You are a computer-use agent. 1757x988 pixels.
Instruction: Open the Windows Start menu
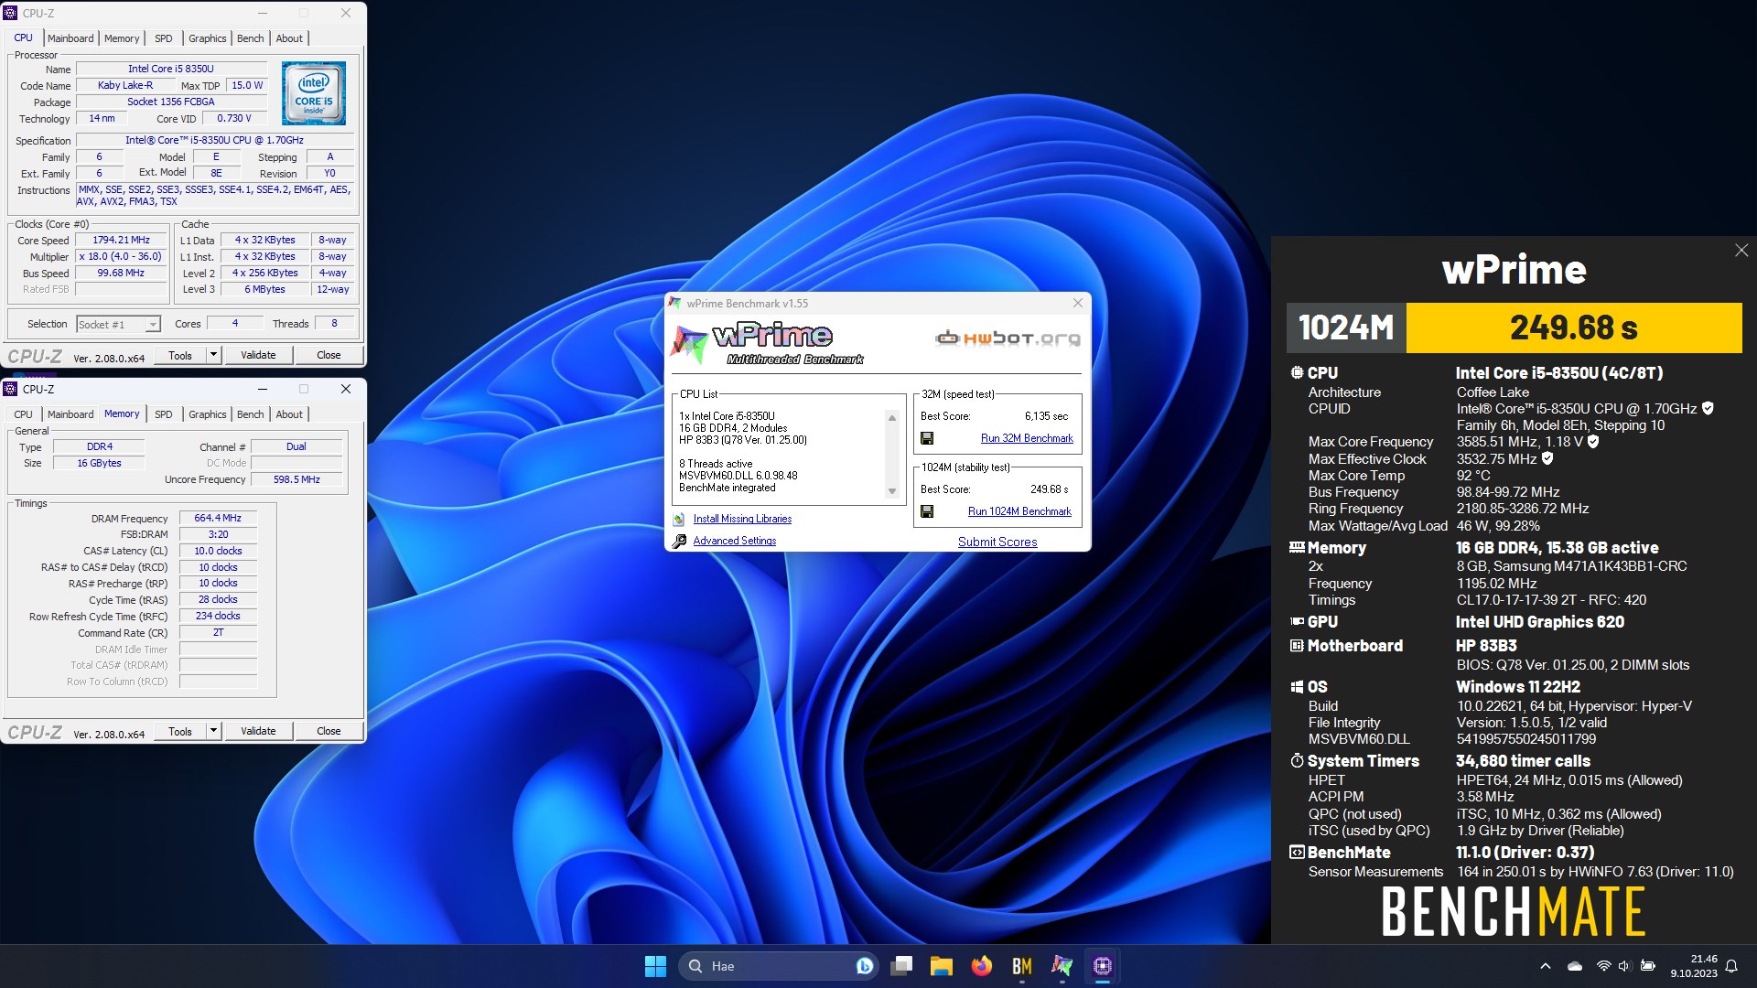click(655, 966)
